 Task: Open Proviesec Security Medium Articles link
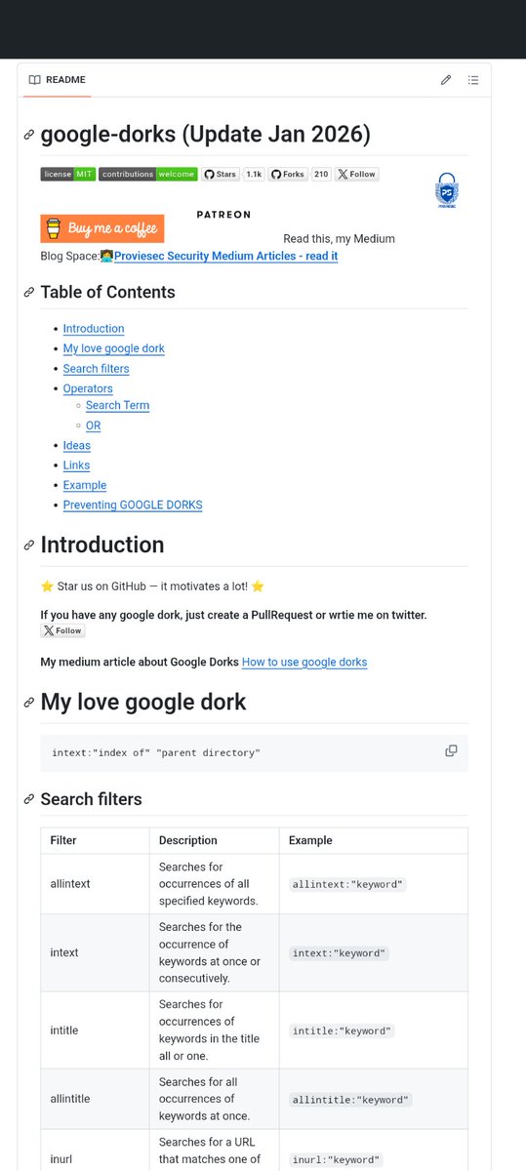coord(225,256)
